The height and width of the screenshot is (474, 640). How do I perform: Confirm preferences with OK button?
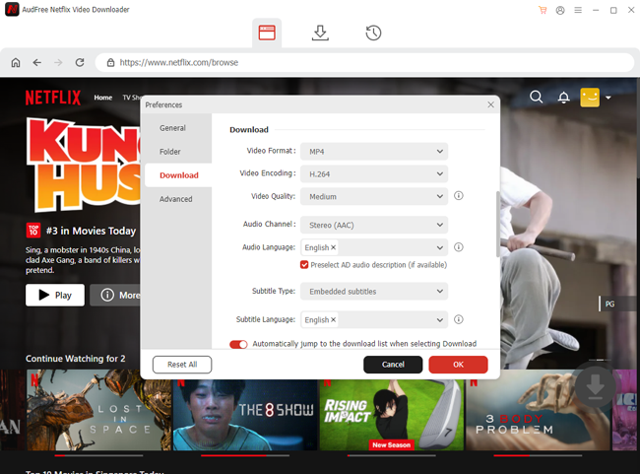458,365
